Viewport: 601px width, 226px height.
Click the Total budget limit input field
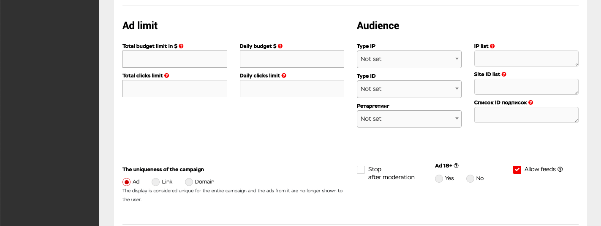(174, 59)
